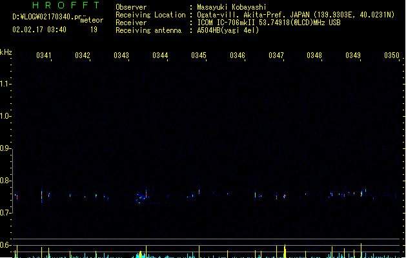Viewport: 406px width, 258px height.
Task: Click the 0350 time marker
Action: pyautogui.click(x=392, y=55)
